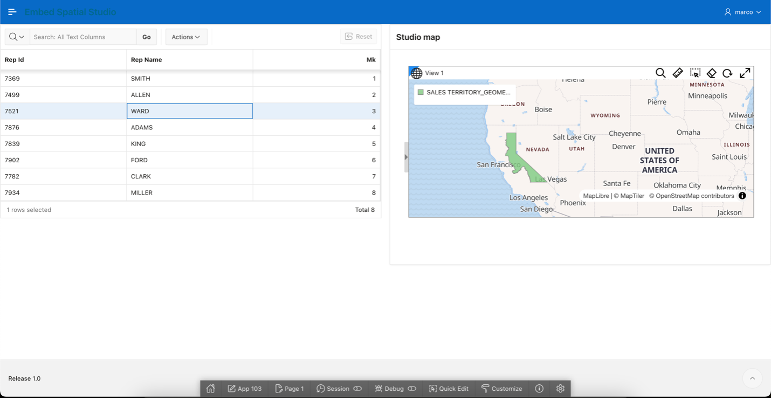Screen dimensions: 771x400
Task: Open Customize in developer toolbar
Action: tap(501, 388)
